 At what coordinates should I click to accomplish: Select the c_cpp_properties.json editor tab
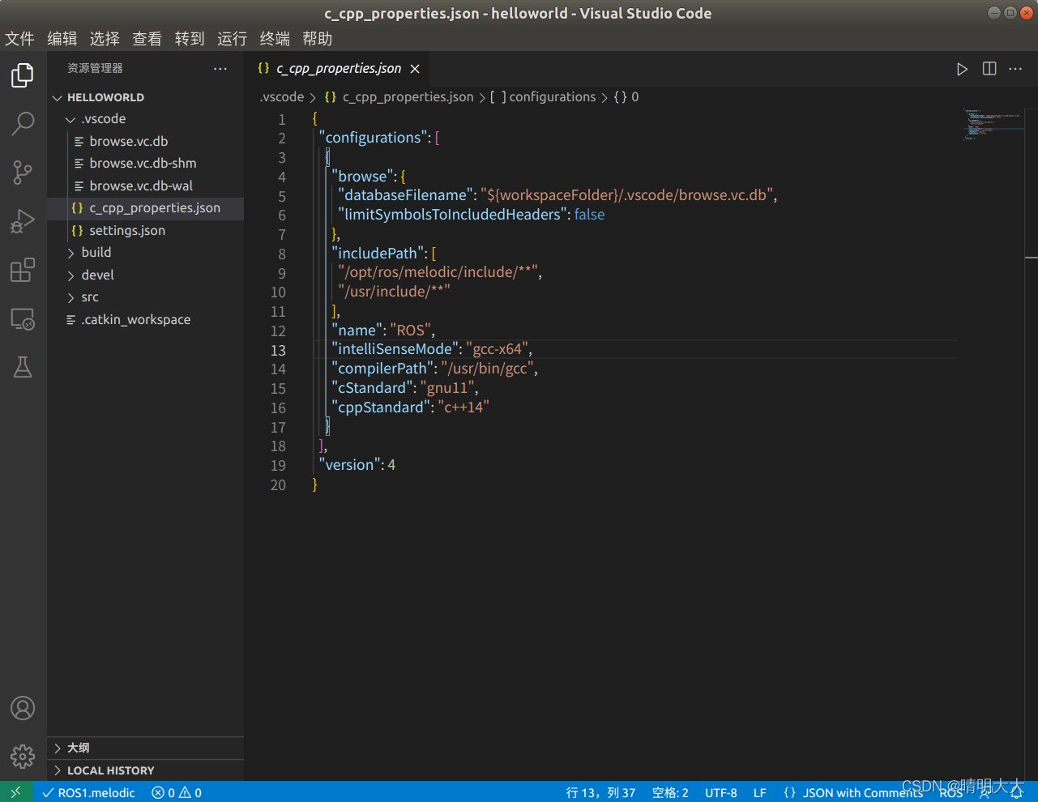coord(336,69)
